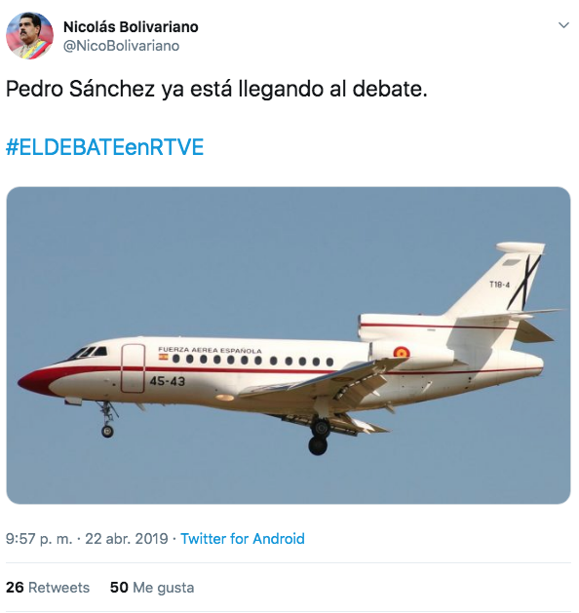Click the 45-43 marking on the fuselage

pyautogui.click(x=168, y=381)
